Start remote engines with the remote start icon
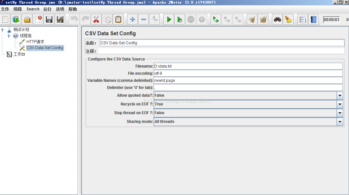The width and height of the screenshot is (349, 195). [x=216, y=20]
